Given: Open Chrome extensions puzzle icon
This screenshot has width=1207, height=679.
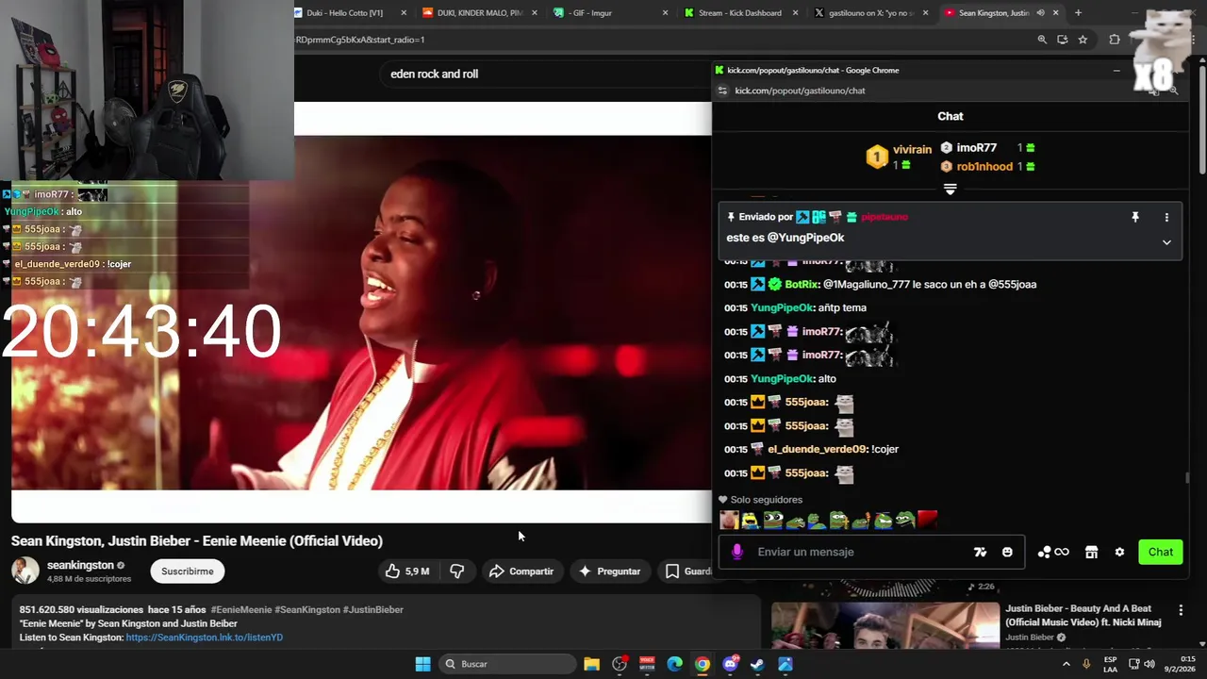Looking at the screenshot, I should (x=1115, y=40).
